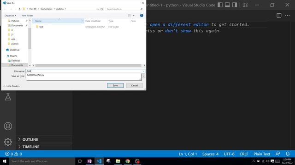Go up one folder level arrow
The height and width of the screenshot is (165, 295).
19,9
